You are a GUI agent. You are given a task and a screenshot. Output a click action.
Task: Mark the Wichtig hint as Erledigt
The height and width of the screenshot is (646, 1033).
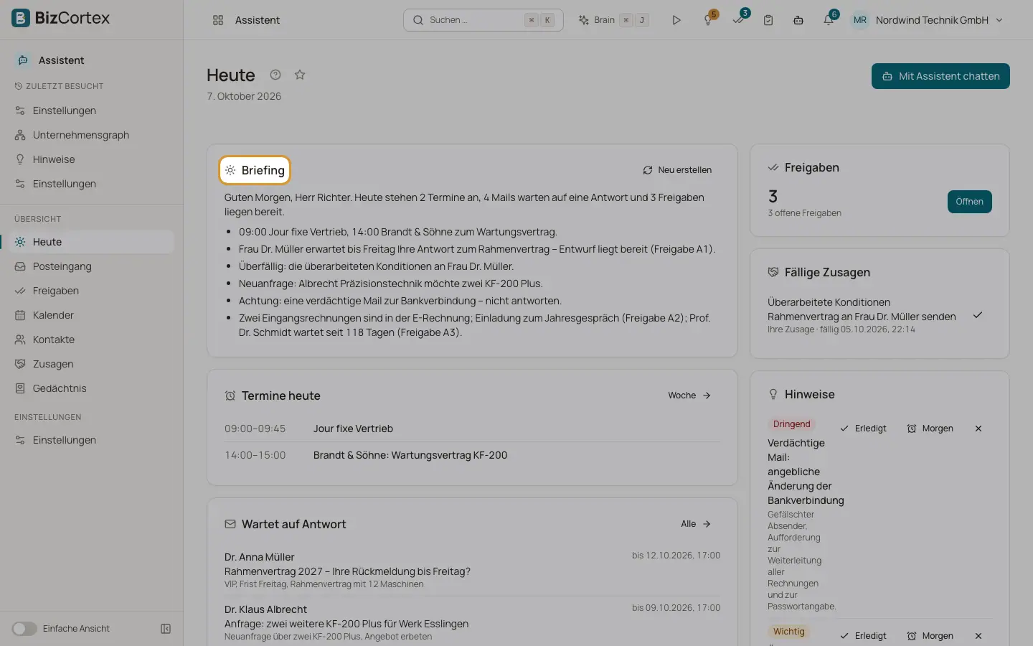click(x=863, y=636)
